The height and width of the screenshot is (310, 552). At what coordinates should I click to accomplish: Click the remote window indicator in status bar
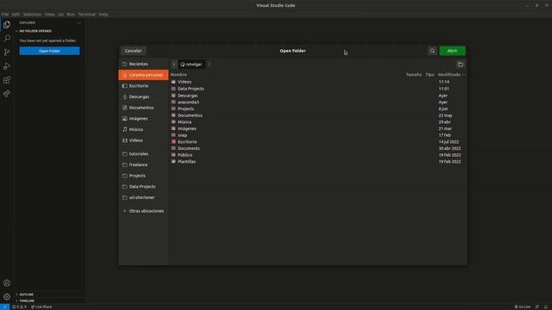click(4, 307)
